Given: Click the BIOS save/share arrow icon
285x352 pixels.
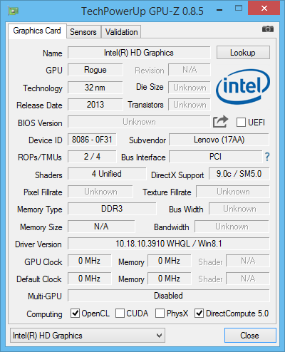Looking at the screenshot, I should click(x=220, y=122).
